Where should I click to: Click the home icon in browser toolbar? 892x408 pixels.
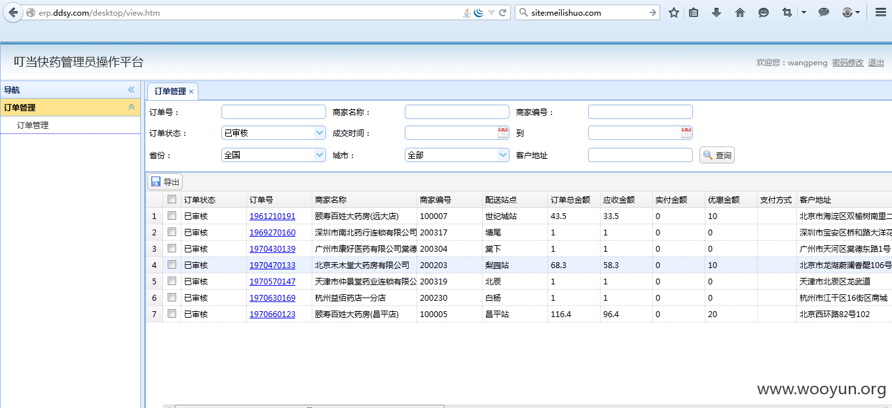(x=740, y=12)
